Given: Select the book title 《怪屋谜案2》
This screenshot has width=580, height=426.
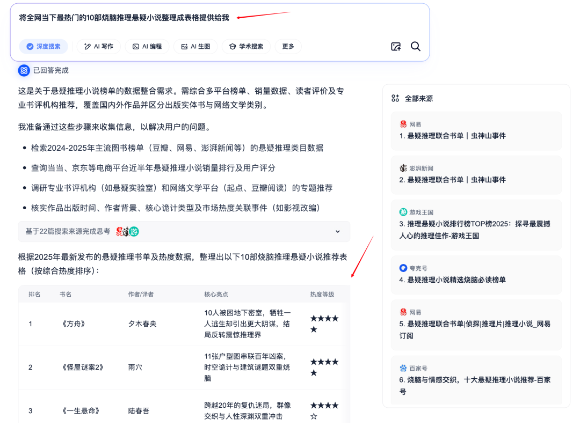Looking at the screenshot, I should point(83,368).
